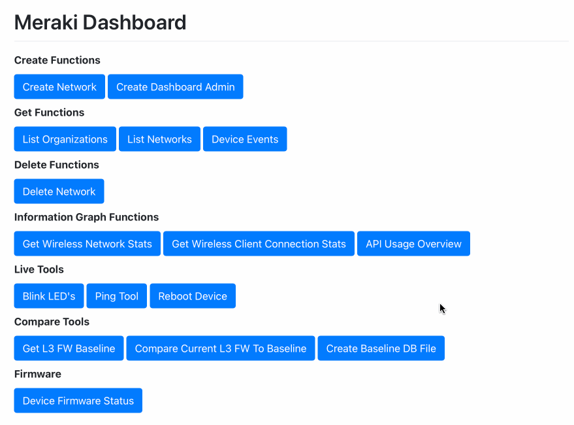This screenshot has height=425, width=574.
Task: Click the Create Network button
Action: pos(59,86)
